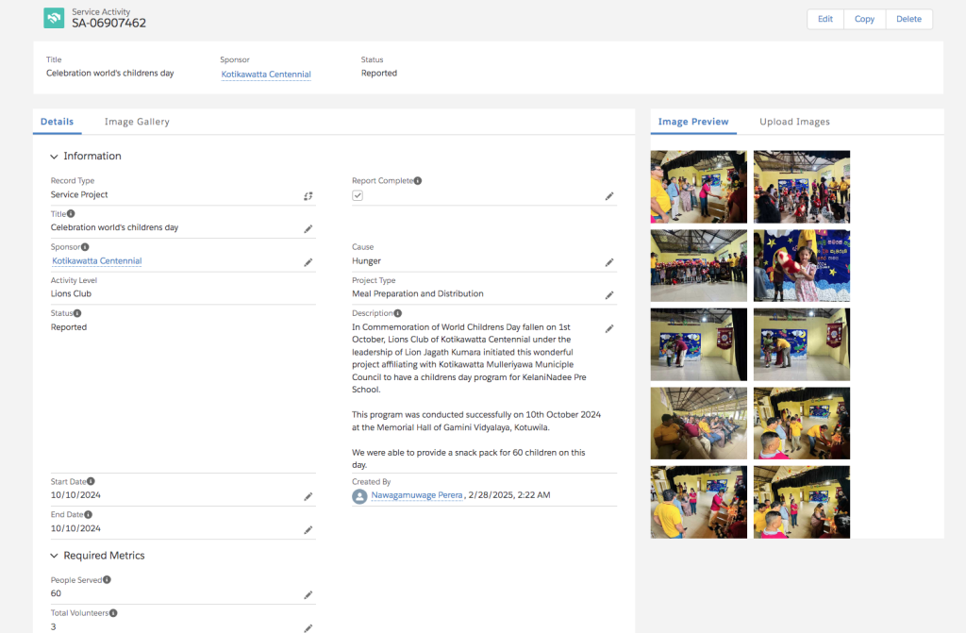Switch to the Details tab
Image resolution: width=966 pixels, height=633 pixels.
[58, 122]
